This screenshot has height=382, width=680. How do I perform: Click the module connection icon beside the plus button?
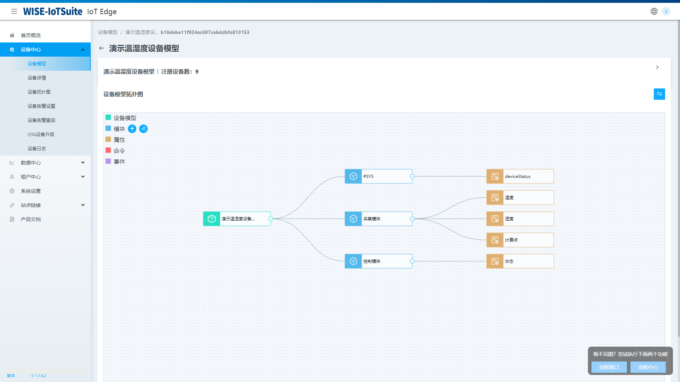click(143, 129)
